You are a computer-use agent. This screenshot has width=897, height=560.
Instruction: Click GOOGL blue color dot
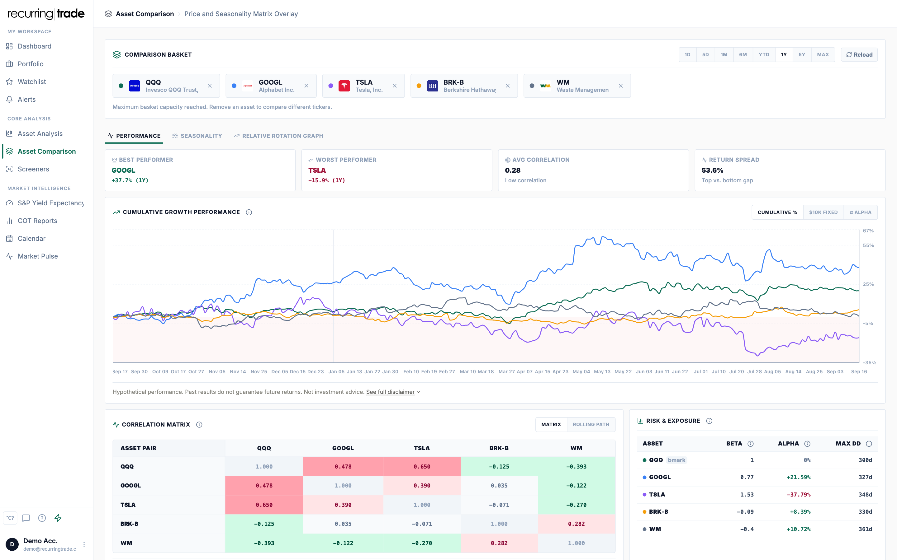pos(234,86)
